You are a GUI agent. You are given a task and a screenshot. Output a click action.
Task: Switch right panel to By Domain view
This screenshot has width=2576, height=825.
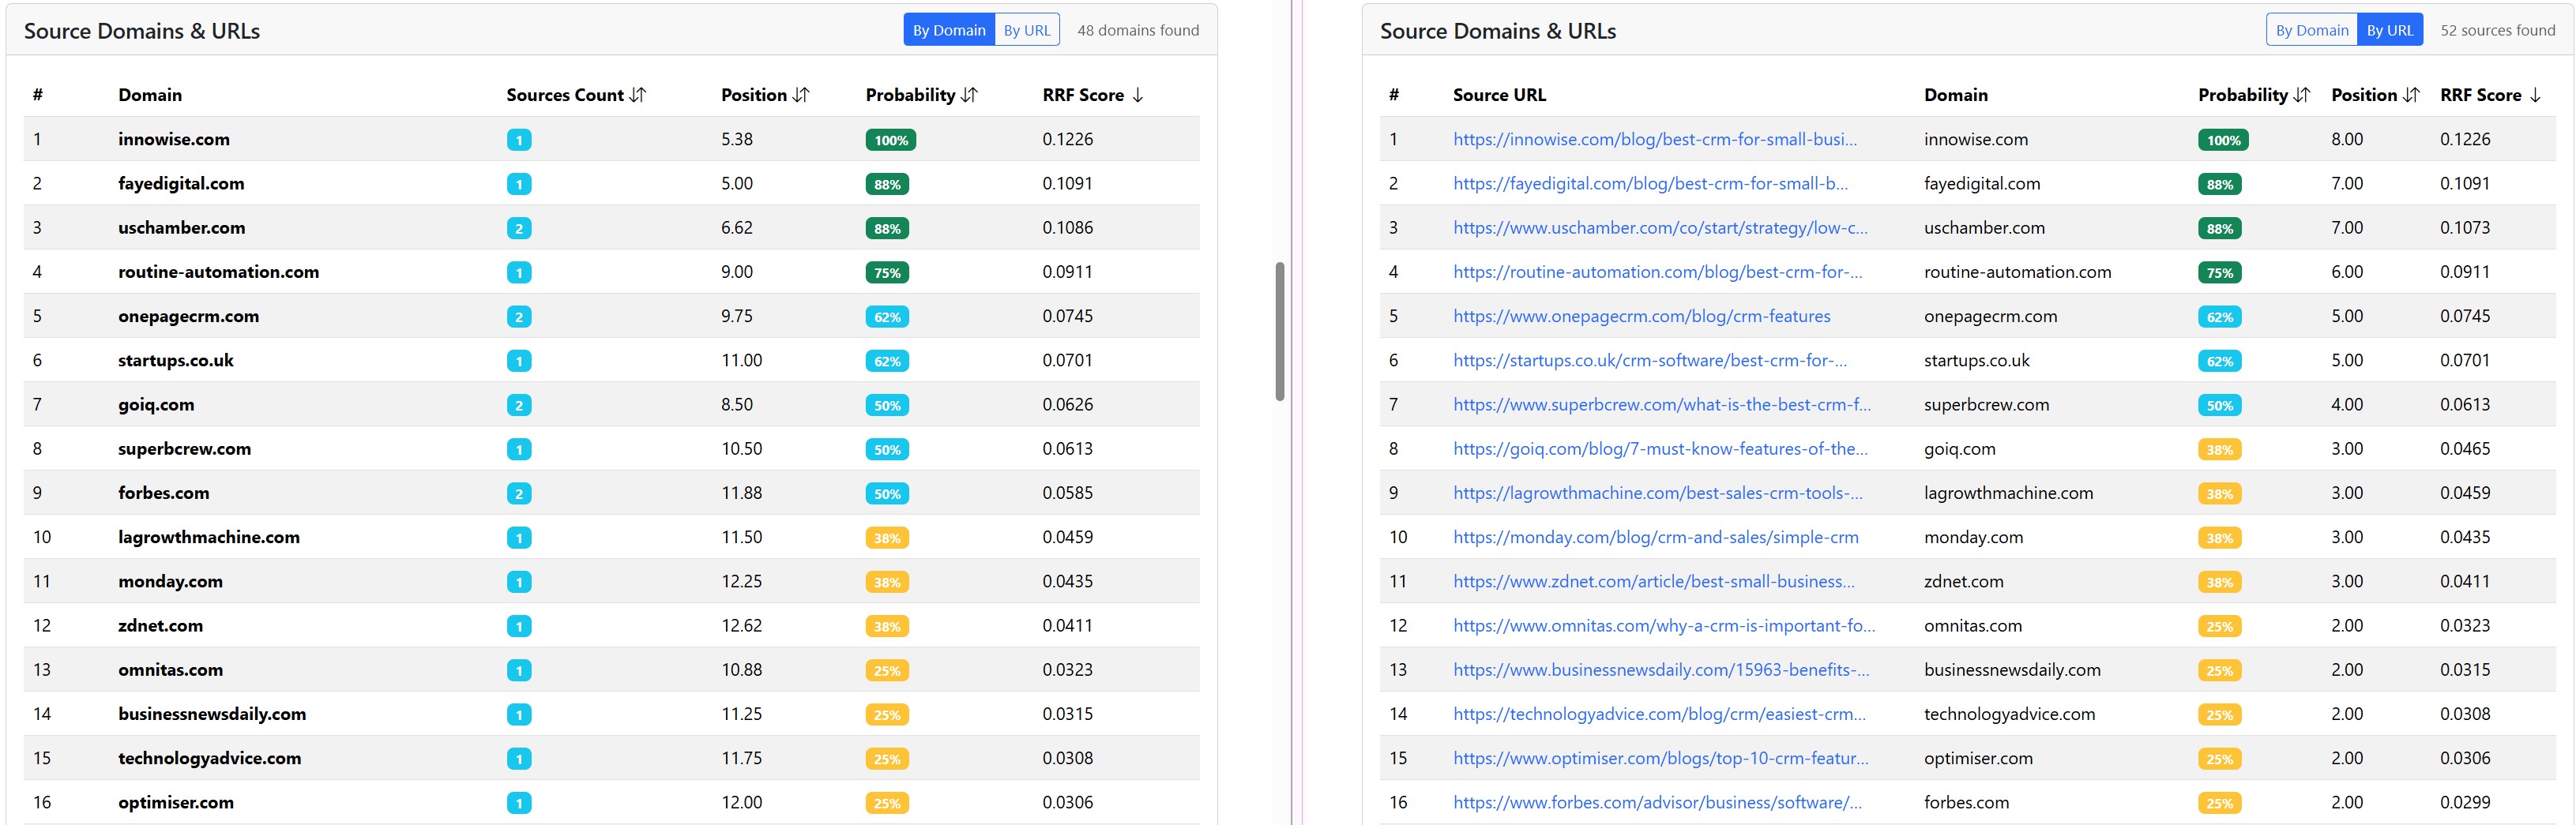[2311, 30]
